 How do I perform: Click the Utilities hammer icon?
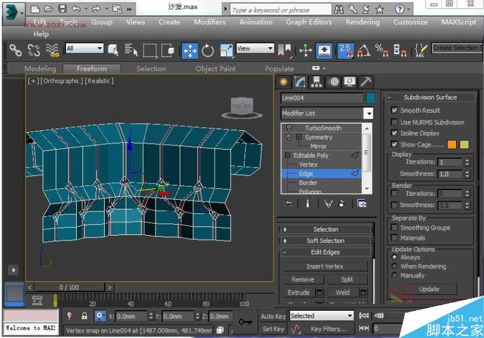pyautogui.click(x=366, y=82)
